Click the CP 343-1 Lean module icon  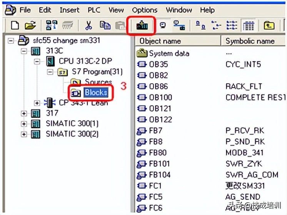pos(50,102)
